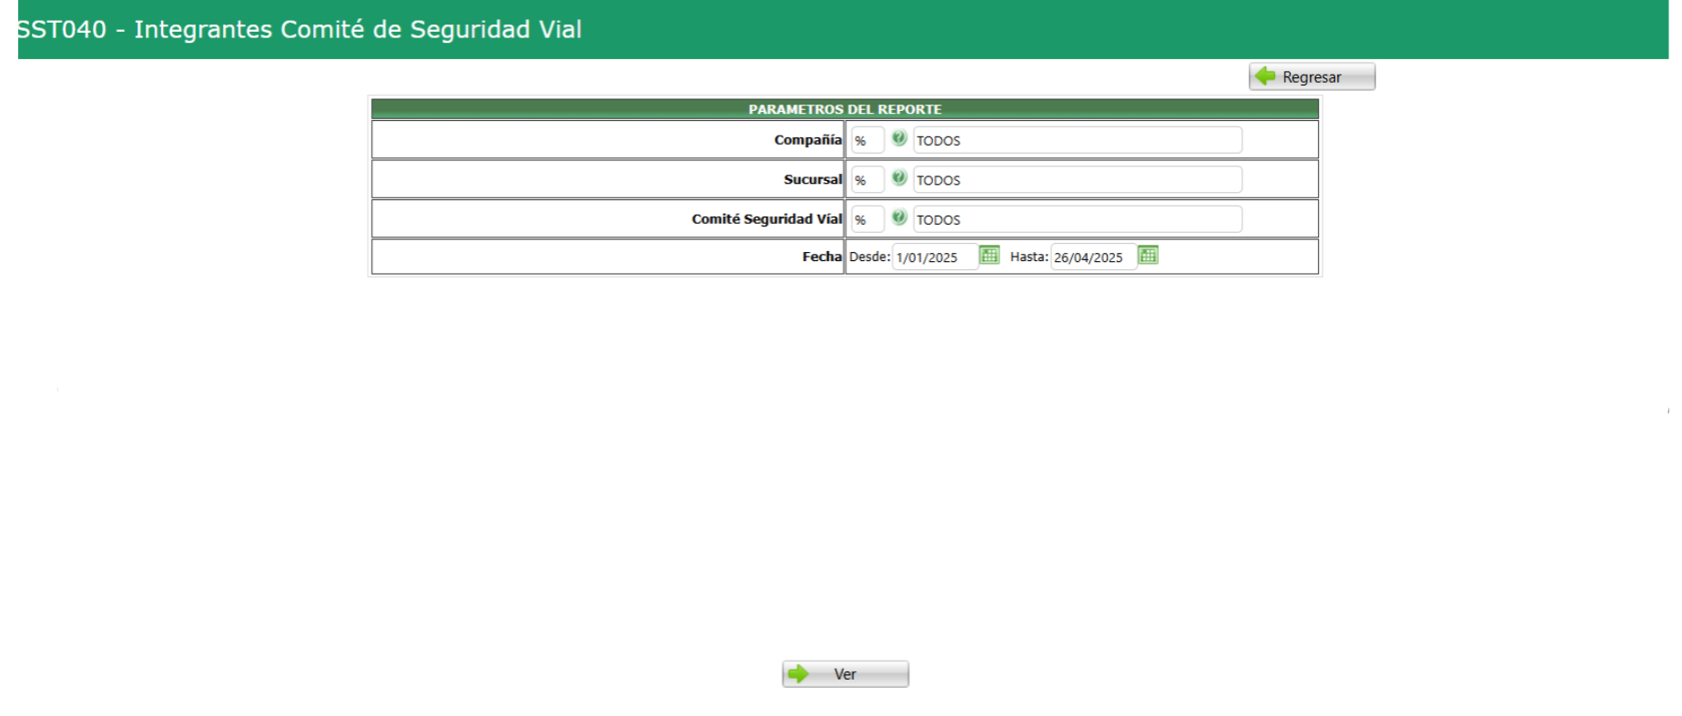The width and height of the screenshot is (1682, 716).
Task: Click the 'Hasta:' label text
Action: (1029, 257)
